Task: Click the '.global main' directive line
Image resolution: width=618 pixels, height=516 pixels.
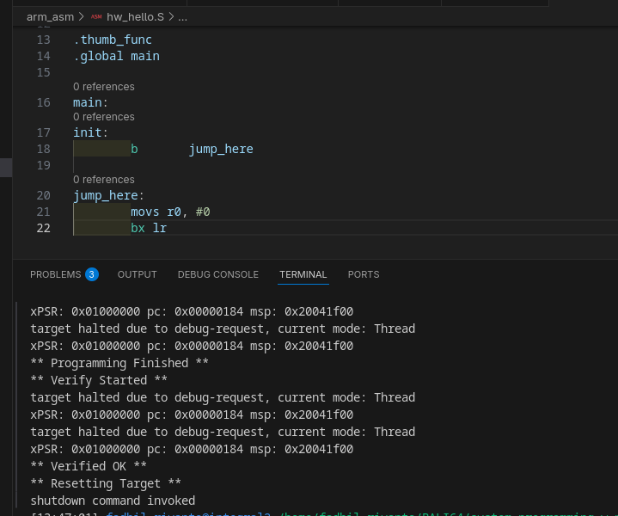Action: (x=116, y=56)
